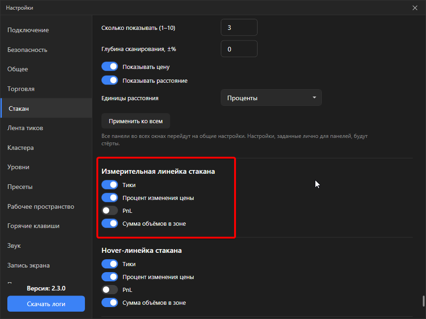This screenshot has width=426, height=319.
Task: Open the Торговля settings section
Action: 46,89
